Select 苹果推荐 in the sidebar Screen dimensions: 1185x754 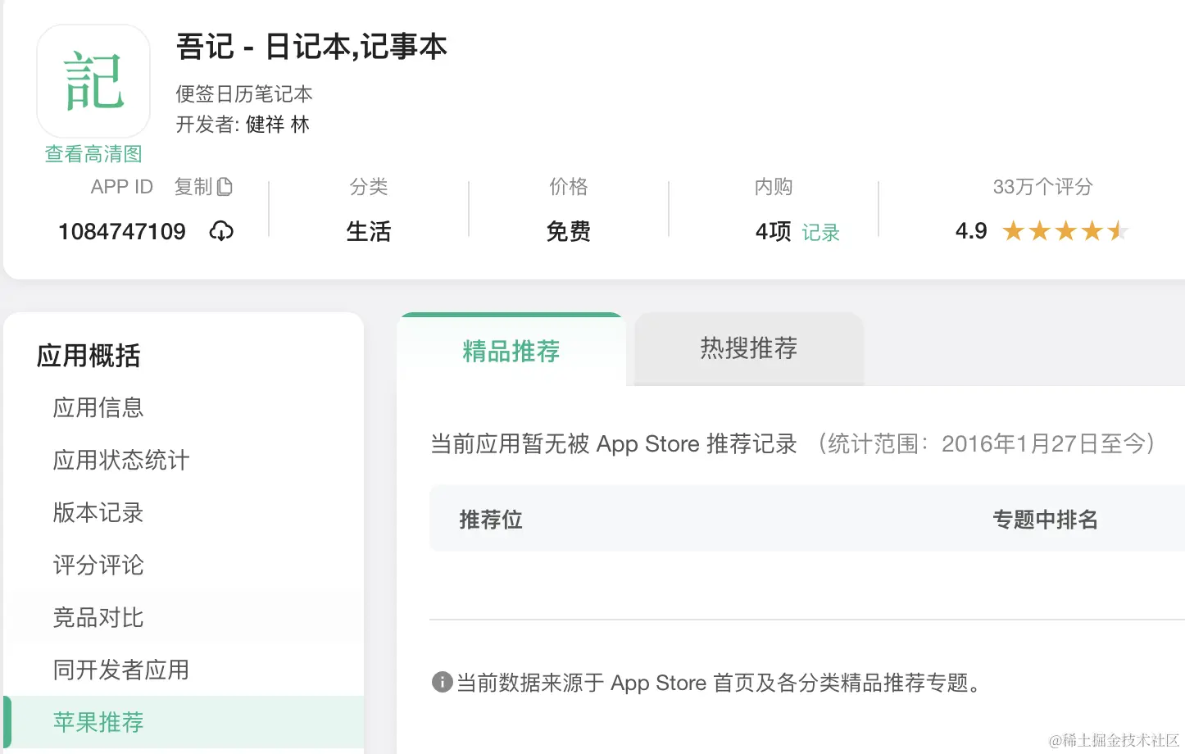coord(184,722)
